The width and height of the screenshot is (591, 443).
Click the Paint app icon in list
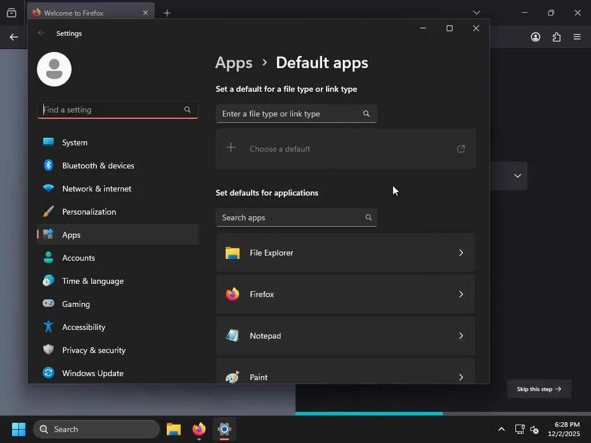click(x=233, y=377)
